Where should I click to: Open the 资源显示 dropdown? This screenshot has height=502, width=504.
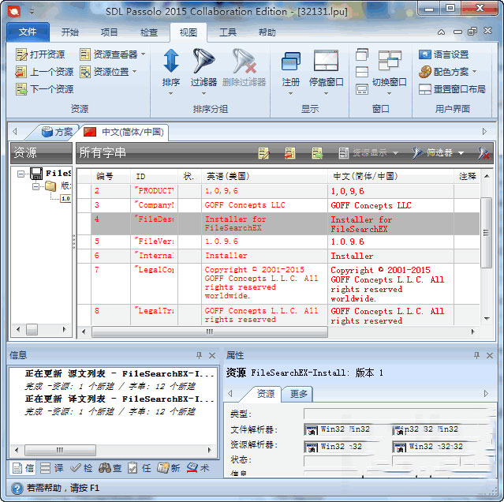click(368, 153)
